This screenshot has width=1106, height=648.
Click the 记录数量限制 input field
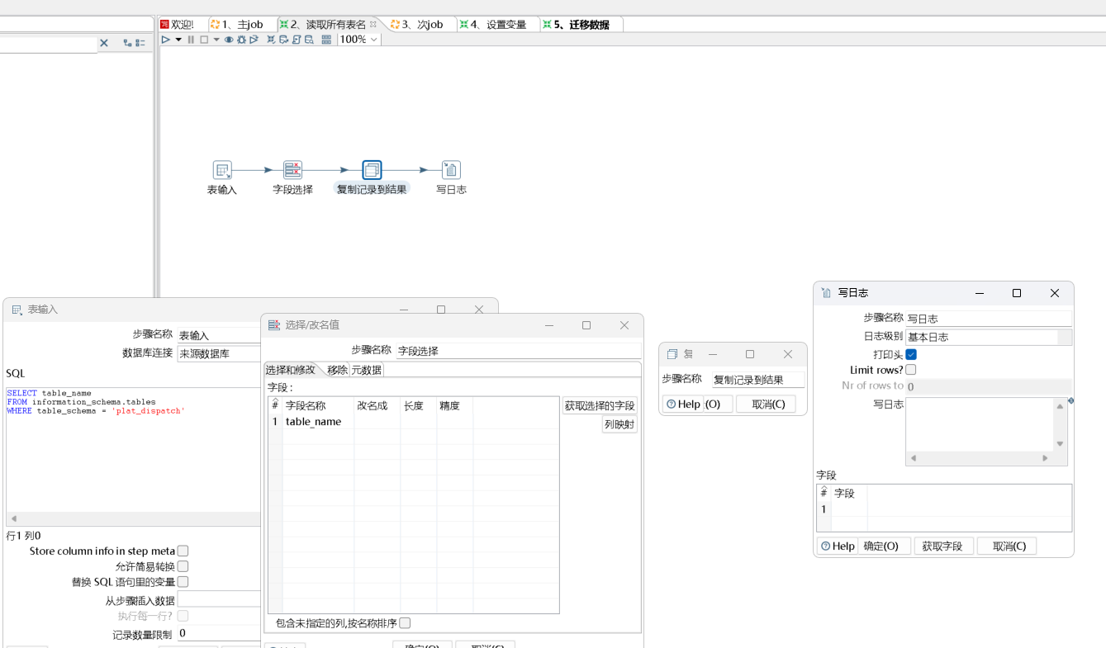(x=219, y=633)
